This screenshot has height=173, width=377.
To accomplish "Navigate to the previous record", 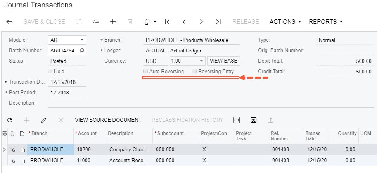I will [184, 22].
